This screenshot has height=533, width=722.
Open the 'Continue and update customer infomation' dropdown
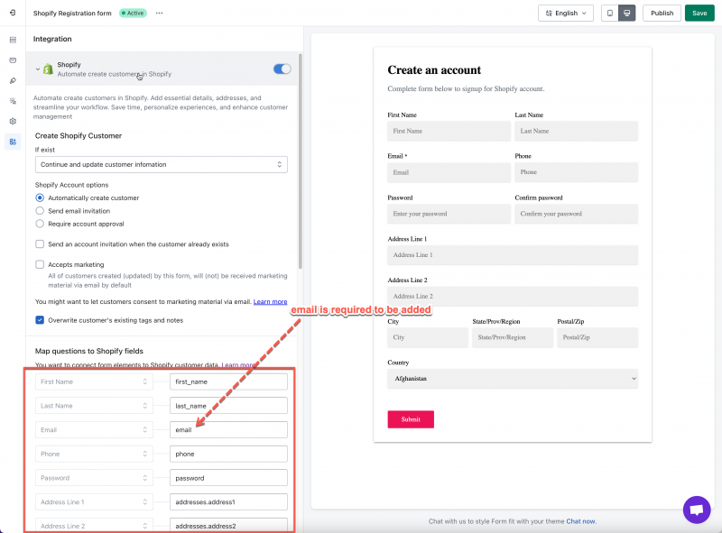(161, 164)
